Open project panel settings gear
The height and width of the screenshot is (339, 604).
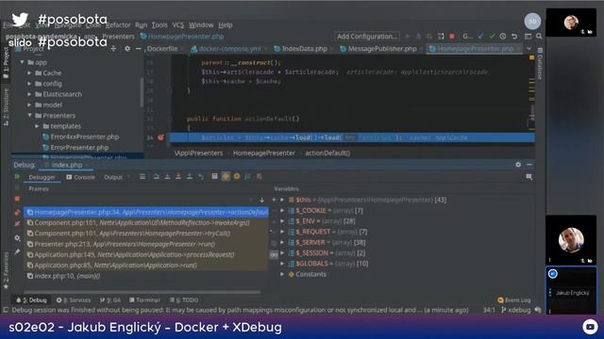tap(127, 49)
